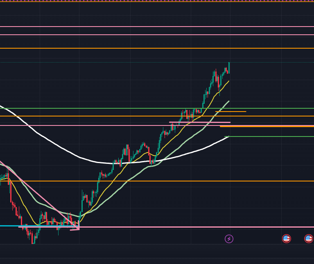Open the rightmost US flag economic event
This screenshot has height=264, width=314.
pos(308,238)
